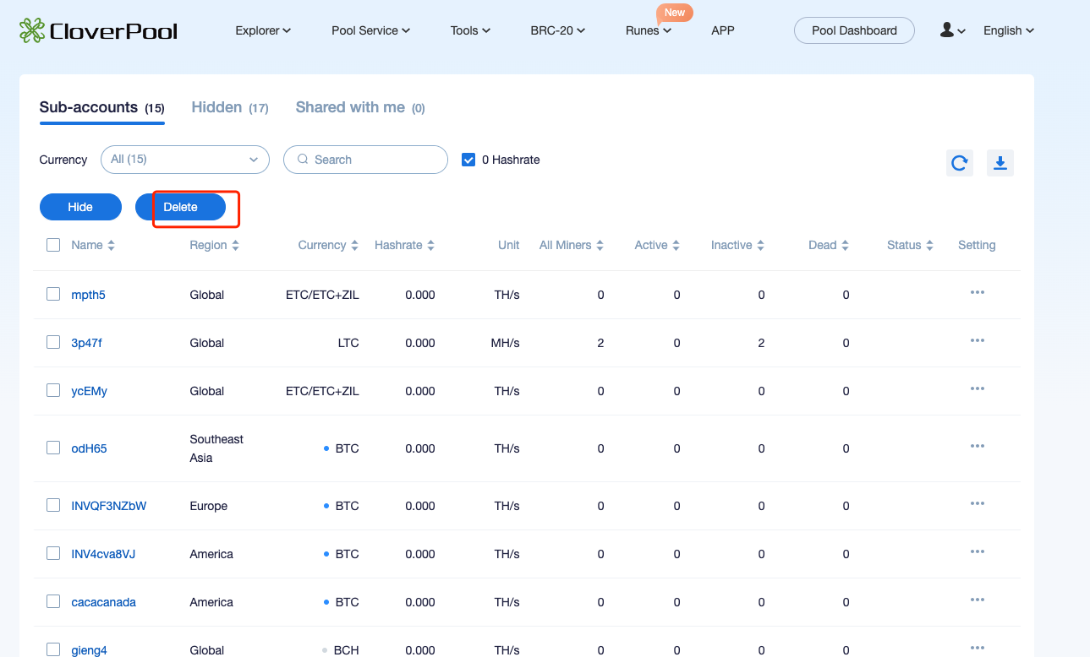1090x657 pixels.
Task: Sort by Active column arrows
Action: 676,245
